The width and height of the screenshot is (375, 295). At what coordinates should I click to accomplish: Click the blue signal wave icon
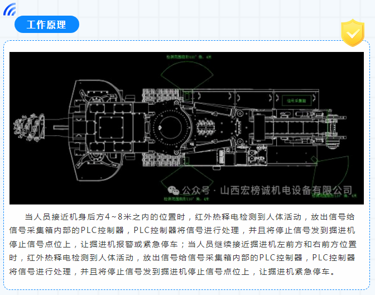coord(9,10)
